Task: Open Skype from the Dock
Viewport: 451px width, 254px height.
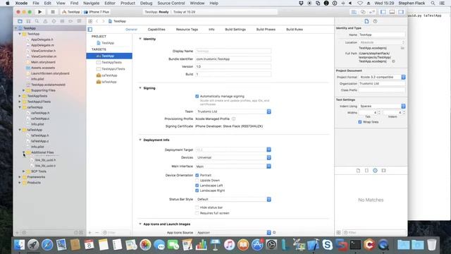Action: click(x=327, y=245)
